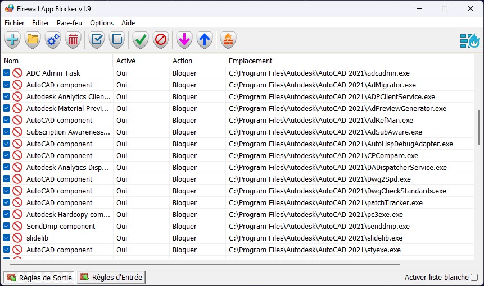Viewport: 484px width, 286px height.
Task: Select the DwgCheckStandards.exe path cell
Action: (x=337, y=191)
